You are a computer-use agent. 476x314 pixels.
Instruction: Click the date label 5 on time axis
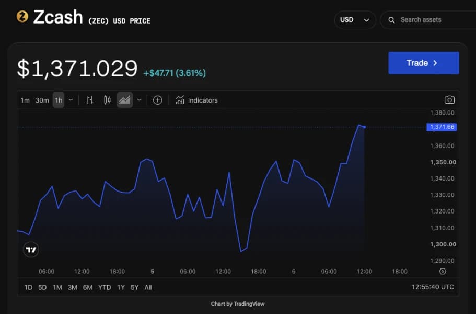tap(153, 271)
